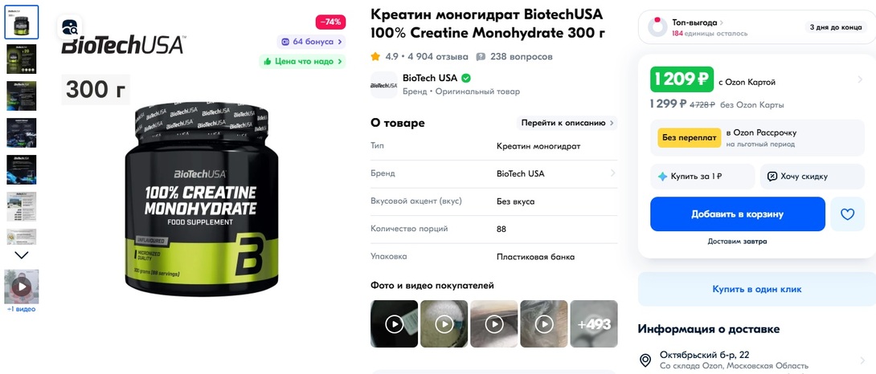Click the star rating icon
The height and width of the screenshot is (374, 876).
pos(375,56)
